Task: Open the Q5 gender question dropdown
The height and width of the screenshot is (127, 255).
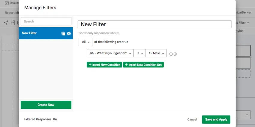Action: tap(110, 53)
